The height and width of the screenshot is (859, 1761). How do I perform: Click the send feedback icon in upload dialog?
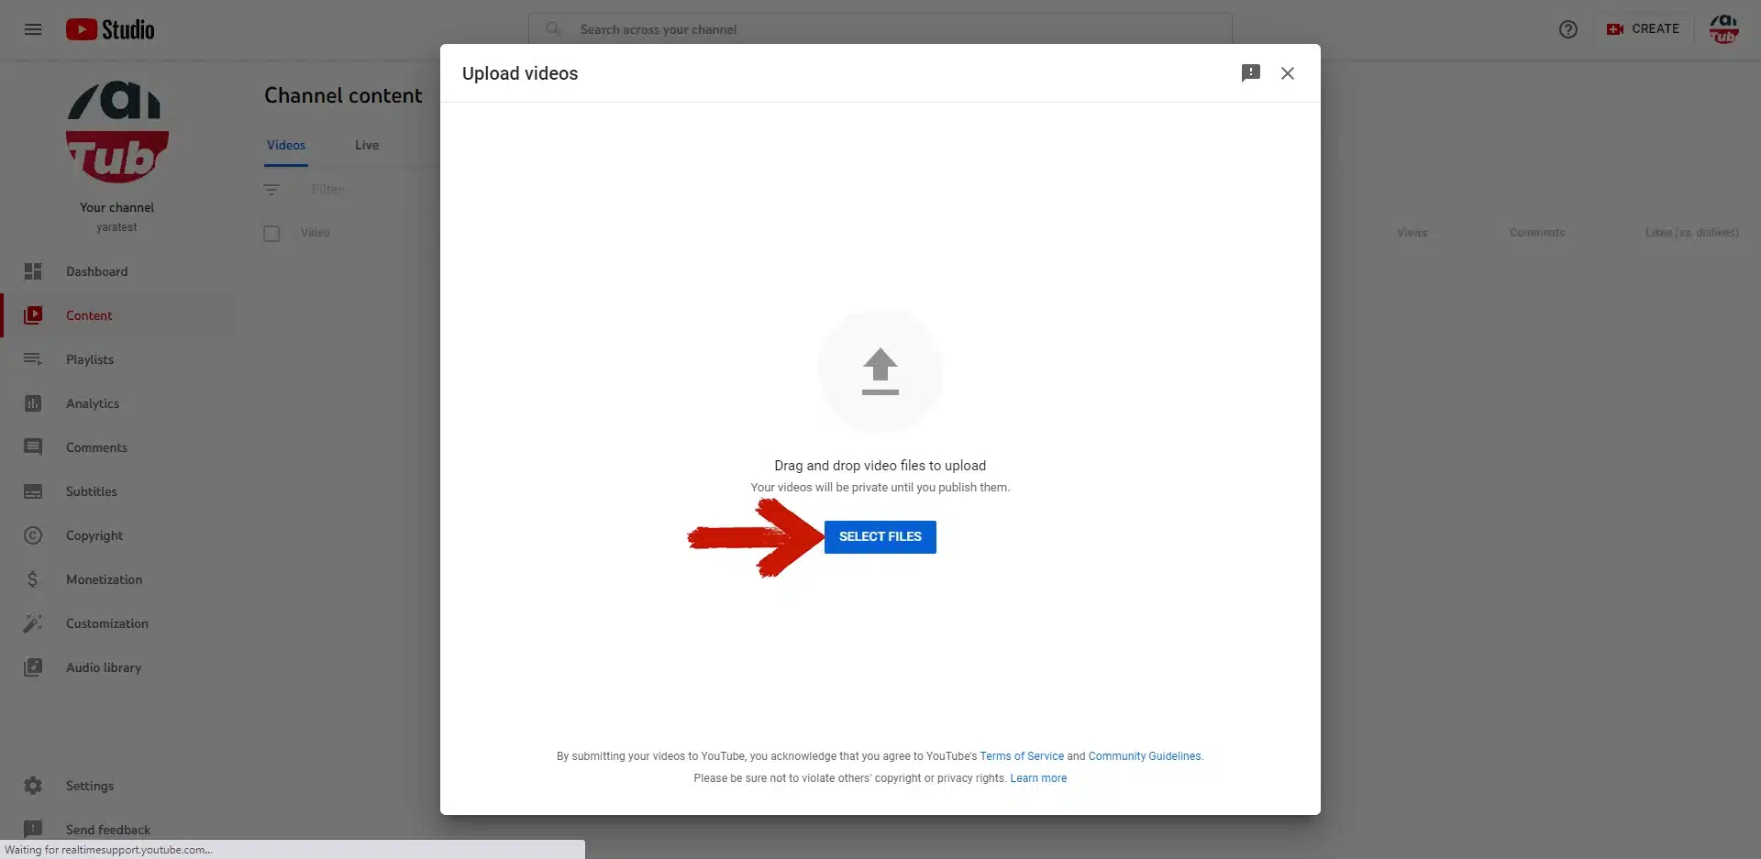pyautogui.click(x=1250, y=73)
